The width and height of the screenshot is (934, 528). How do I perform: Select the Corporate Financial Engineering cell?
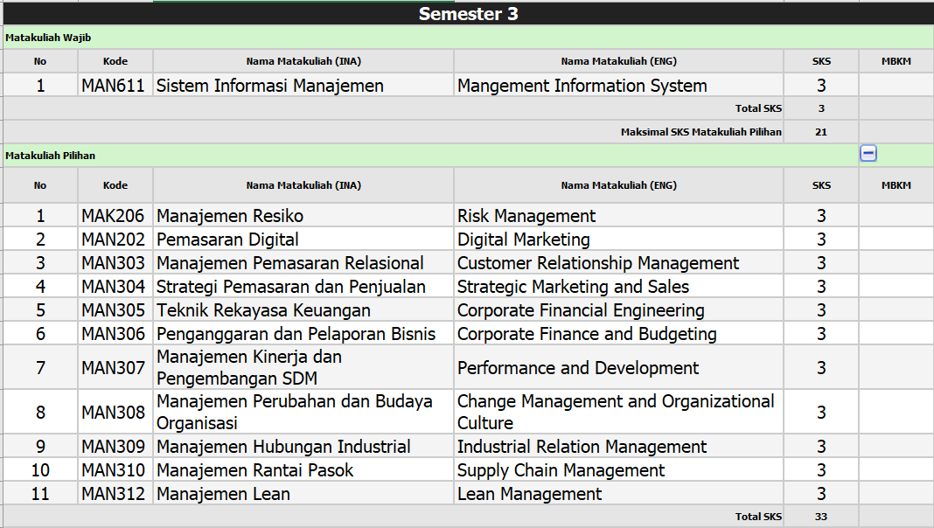click(x=581, y=310)
